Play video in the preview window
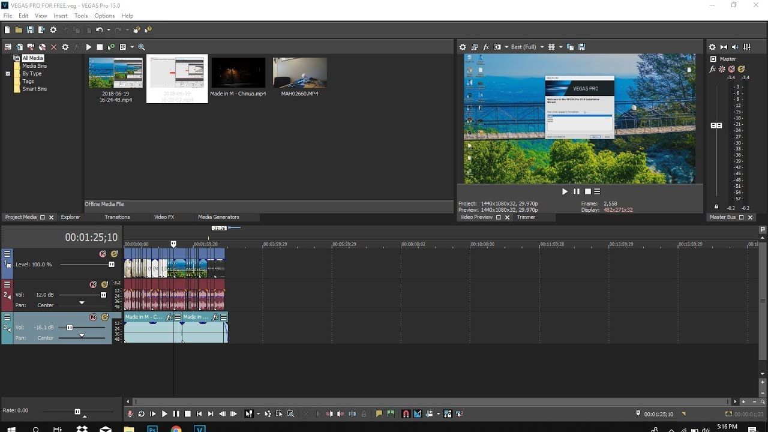This screenshot has height=432, width=768. (565, 191)
